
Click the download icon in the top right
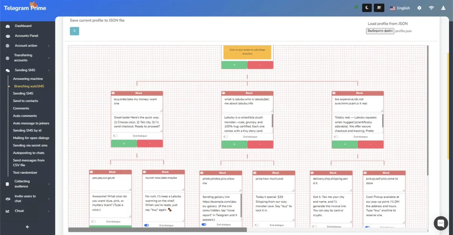pos(443,8)
